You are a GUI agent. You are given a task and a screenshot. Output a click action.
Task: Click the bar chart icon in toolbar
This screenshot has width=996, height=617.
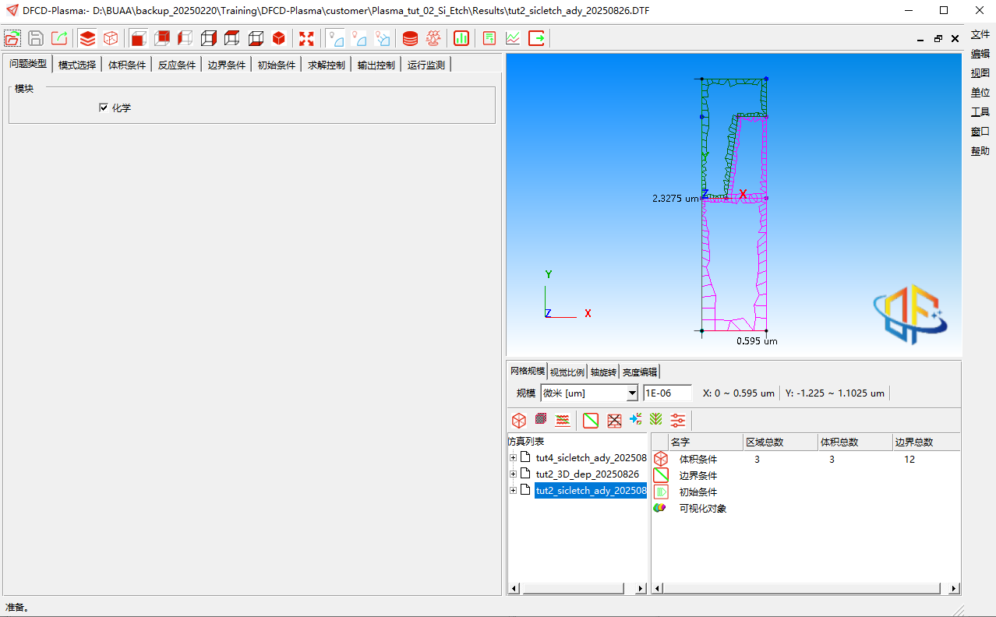coord(461,38)
